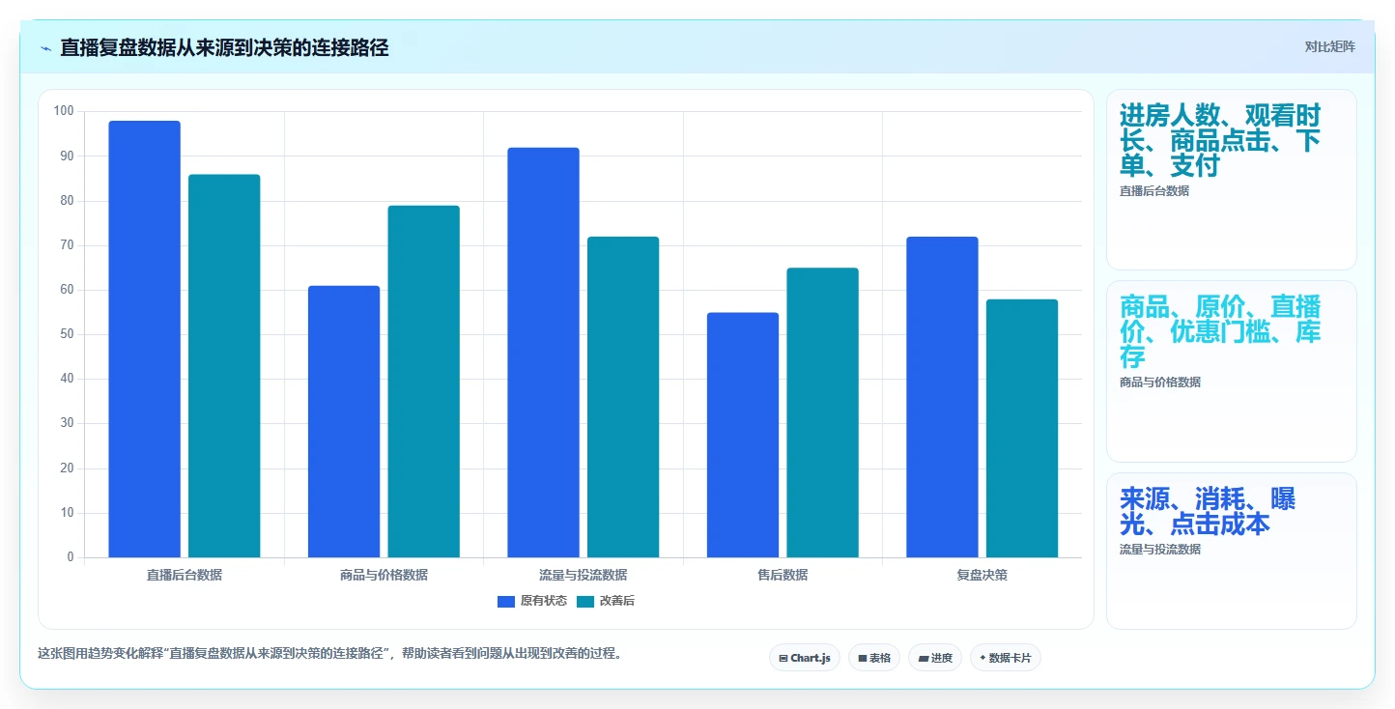Screen dimensions: 1395x709
Task: Click the 流量与投流数据 axis label
Action: [x=584, y=575]
